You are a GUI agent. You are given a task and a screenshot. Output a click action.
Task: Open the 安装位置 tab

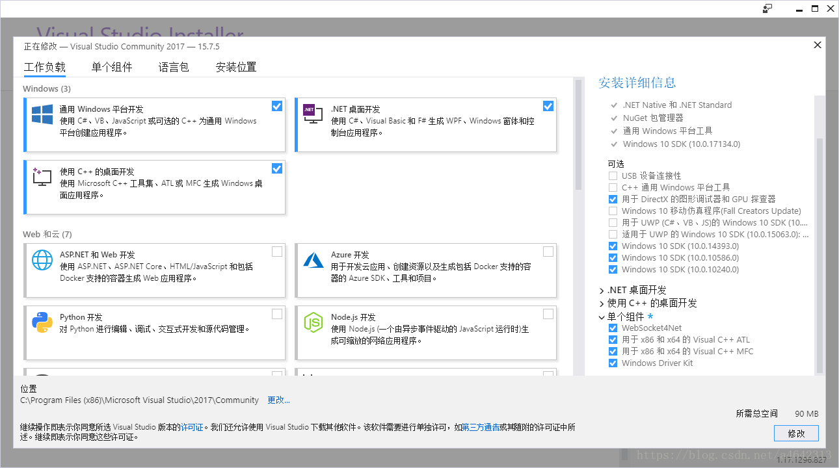236,67
